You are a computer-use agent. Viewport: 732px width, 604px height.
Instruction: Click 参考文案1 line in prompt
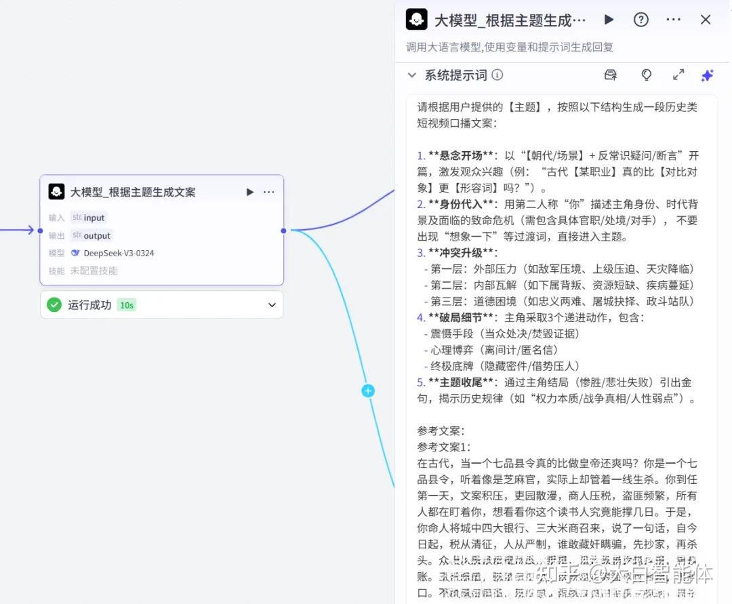(x=444, y=447)
